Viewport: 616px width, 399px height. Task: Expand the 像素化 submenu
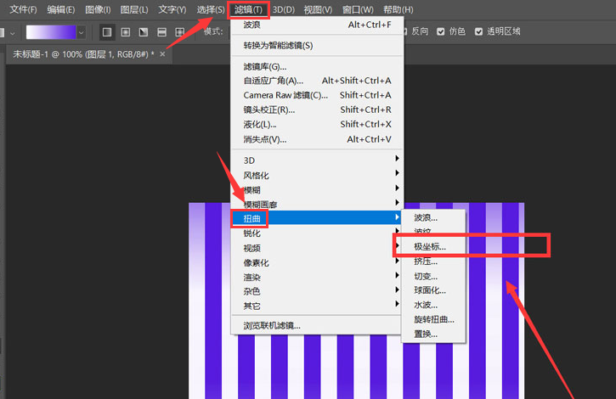tap(317, 262)
